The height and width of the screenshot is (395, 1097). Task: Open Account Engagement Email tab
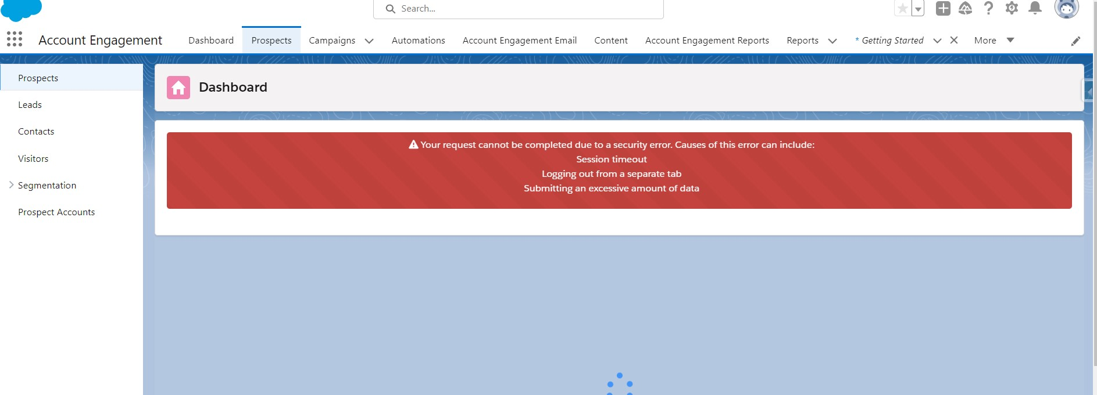pos(520,41)
